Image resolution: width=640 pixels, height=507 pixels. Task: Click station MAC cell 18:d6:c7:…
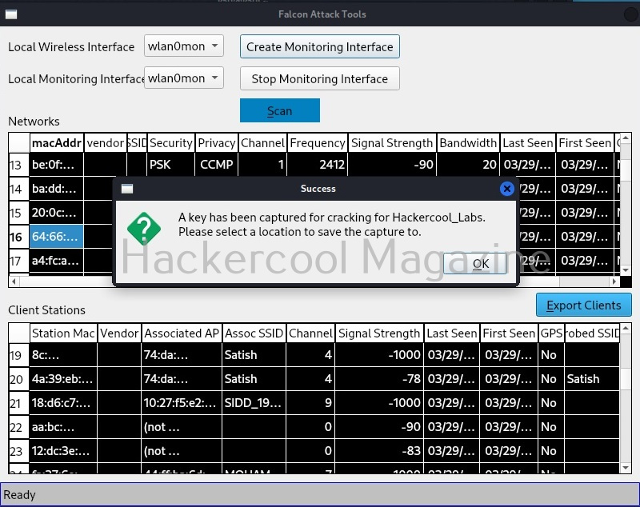63,403
